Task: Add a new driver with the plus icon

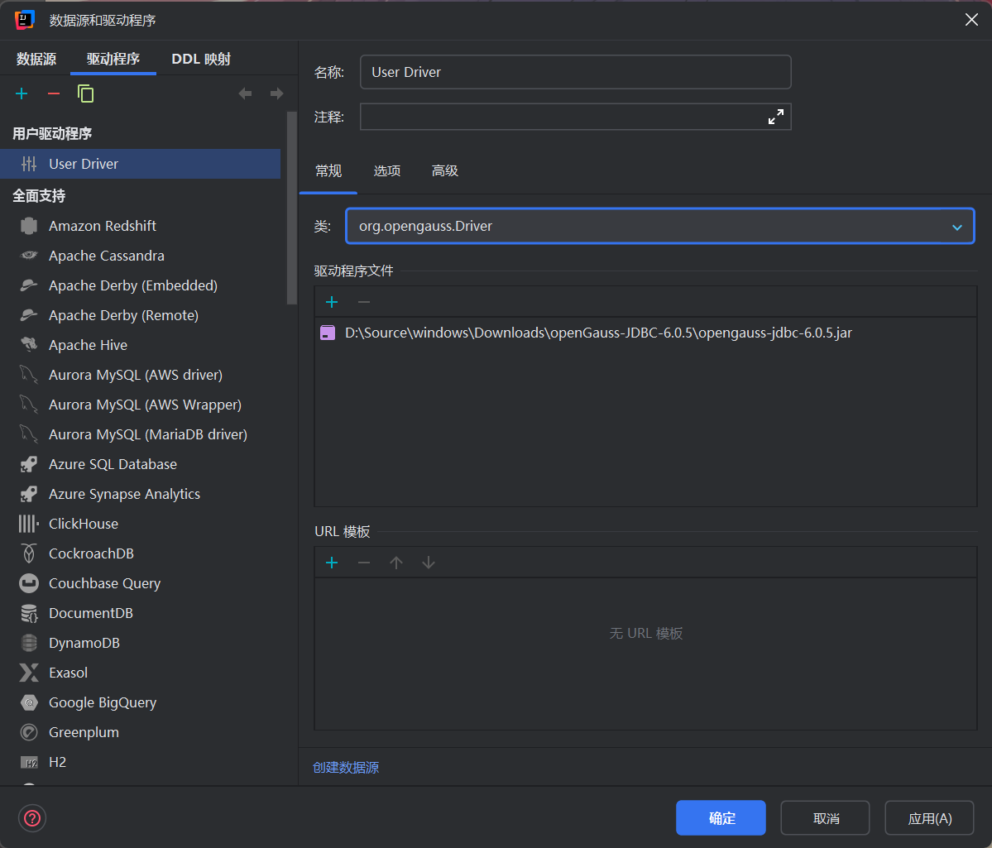Action: pos(22,93)
